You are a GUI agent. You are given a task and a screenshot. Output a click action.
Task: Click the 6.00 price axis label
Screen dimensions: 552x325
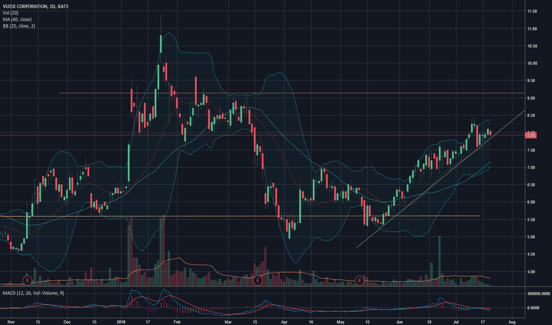pyautogui.click(x=531, y=202)
